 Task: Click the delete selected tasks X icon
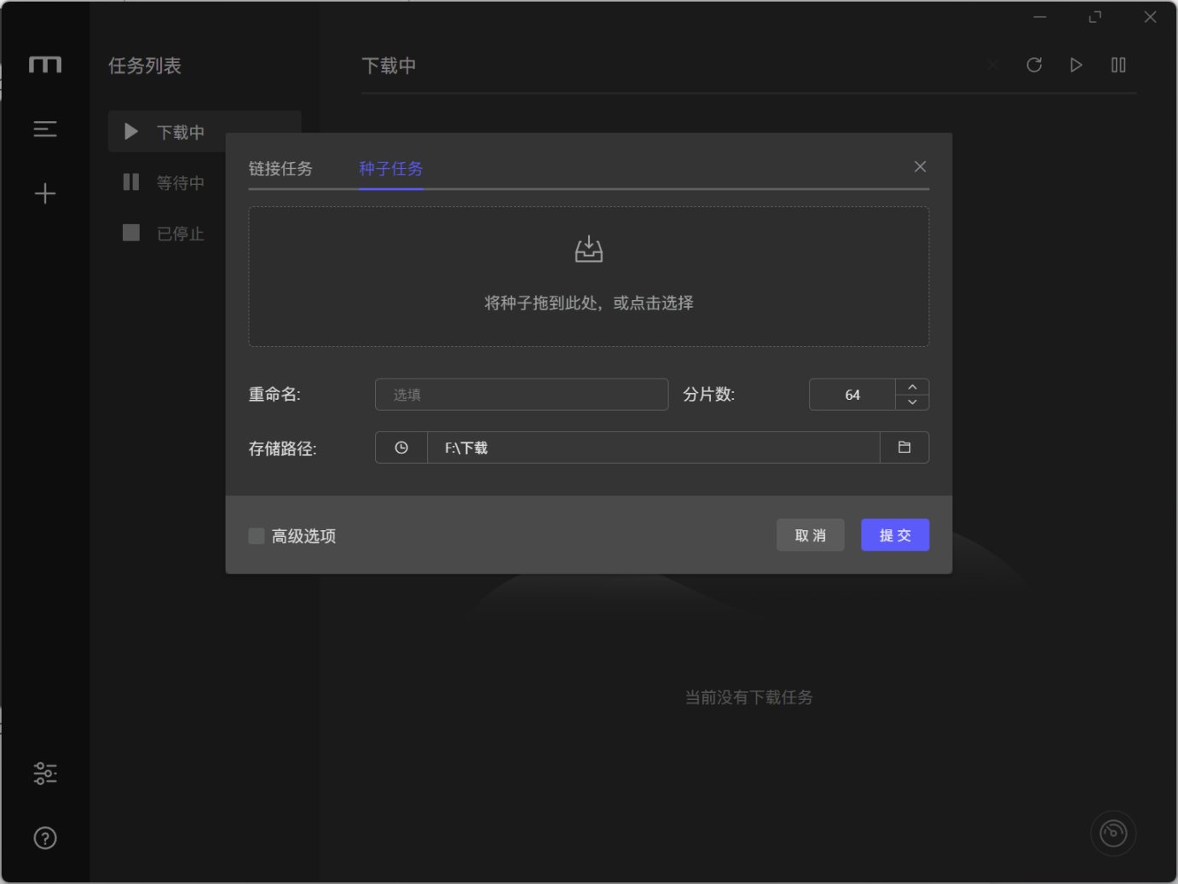[993, 65]
